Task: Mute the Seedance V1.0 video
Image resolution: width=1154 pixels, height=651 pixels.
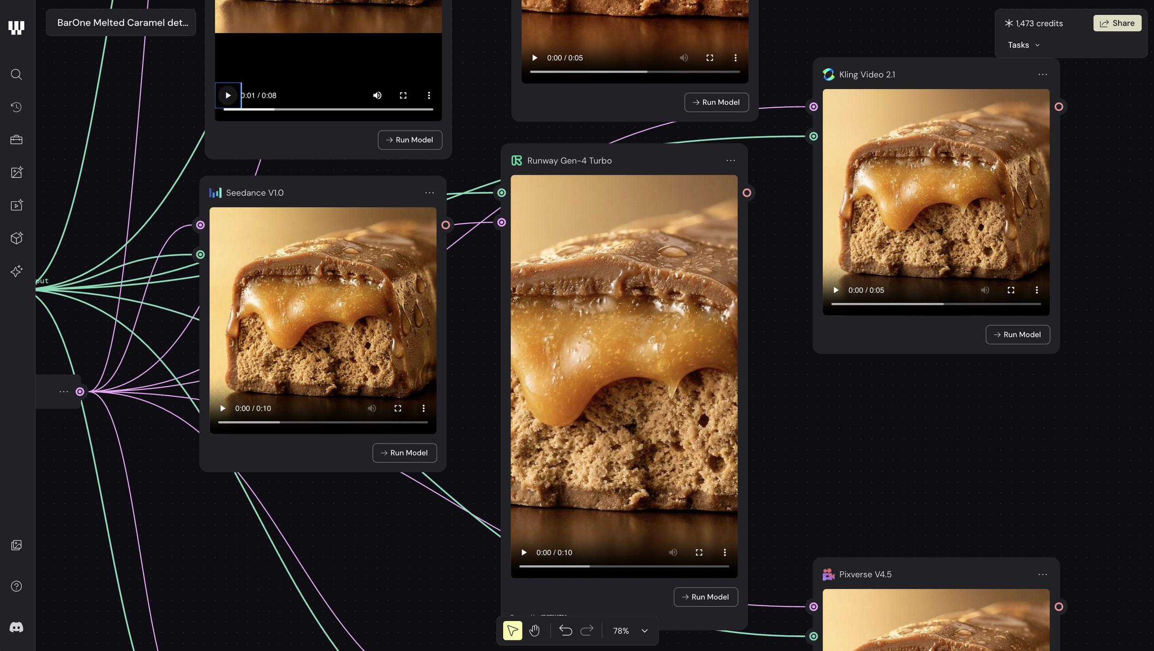Action: 372,408
